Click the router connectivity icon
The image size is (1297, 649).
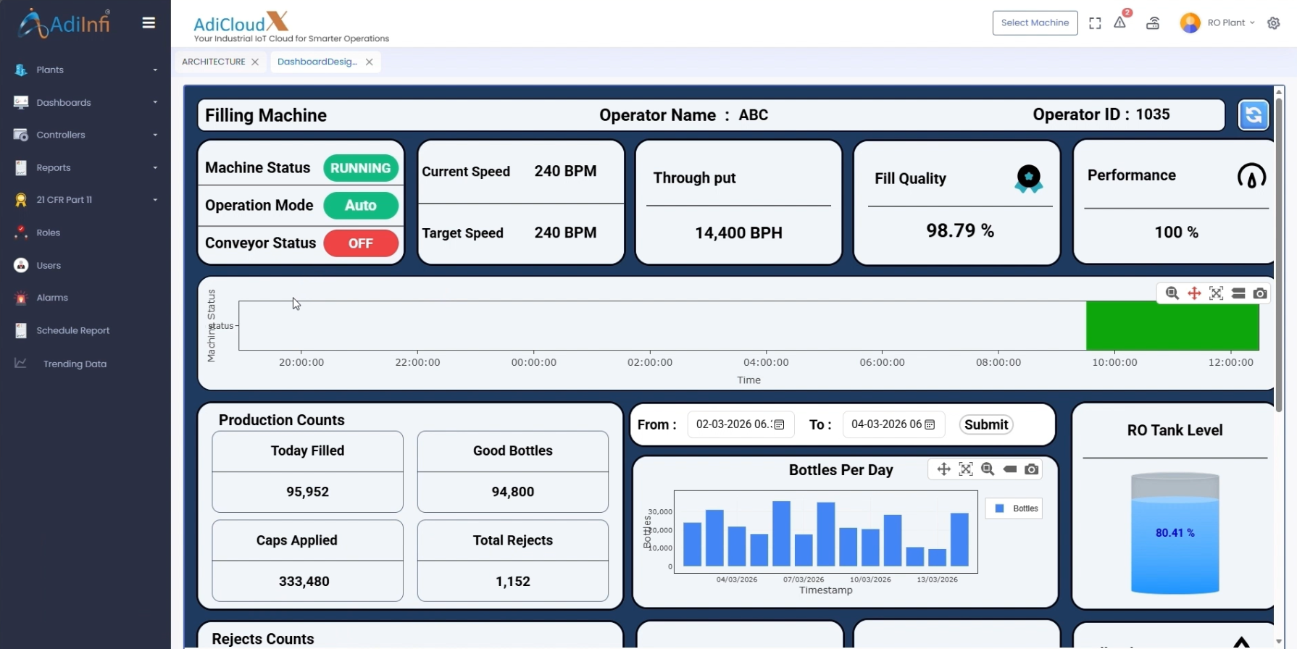click(1153, 23)
